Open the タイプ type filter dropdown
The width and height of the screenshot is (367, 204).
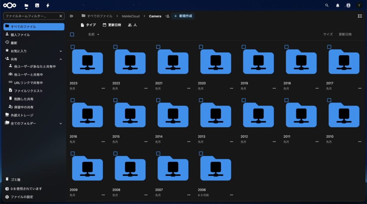88,25
